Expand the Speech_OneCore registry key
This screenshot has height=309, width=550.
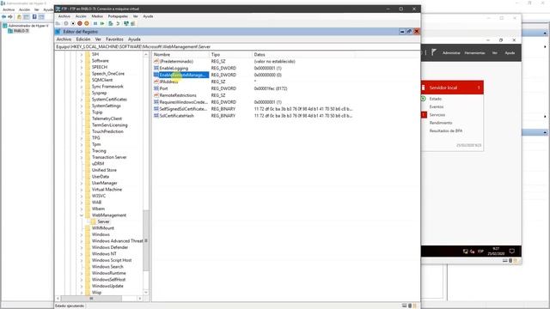[82, 74]
